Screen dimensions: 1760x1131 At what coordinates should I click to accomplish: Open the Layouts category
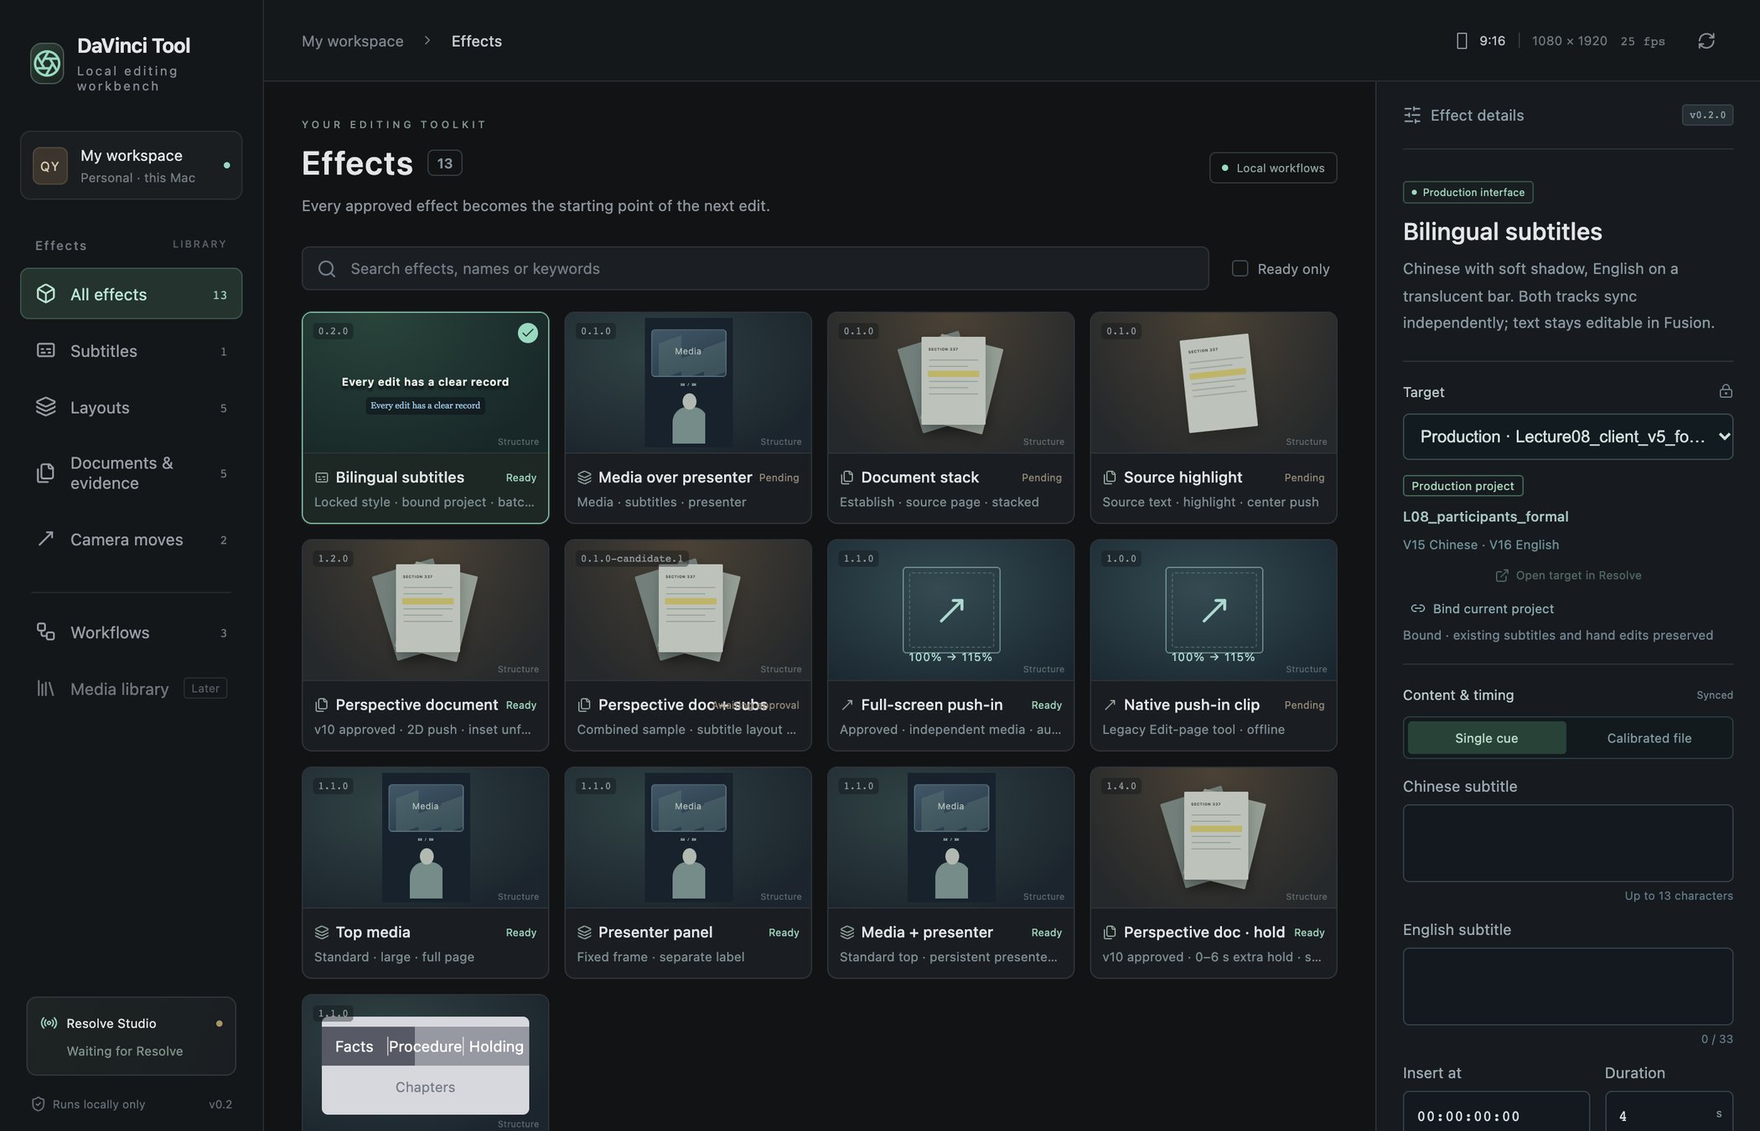tap(132, 407)
